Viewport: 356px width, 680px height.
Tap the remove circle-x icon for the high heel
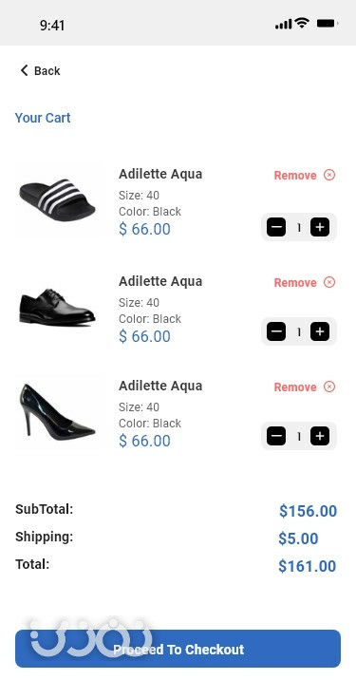click(x=329, y=387)
